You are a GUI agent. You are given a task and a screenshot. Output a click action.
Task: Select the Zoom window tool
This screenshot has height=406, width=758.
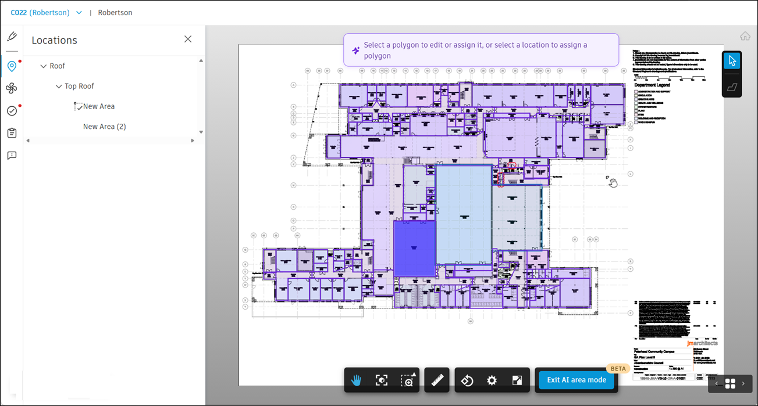[x=407, y=380]
